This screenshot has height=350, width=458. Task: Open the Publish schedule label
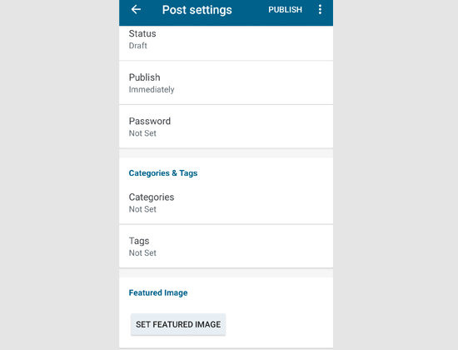point(144,77)
